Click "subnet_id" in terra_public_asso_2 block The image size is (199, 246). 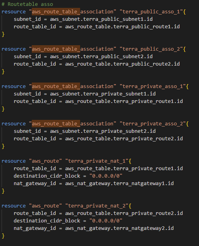point(27,57)
